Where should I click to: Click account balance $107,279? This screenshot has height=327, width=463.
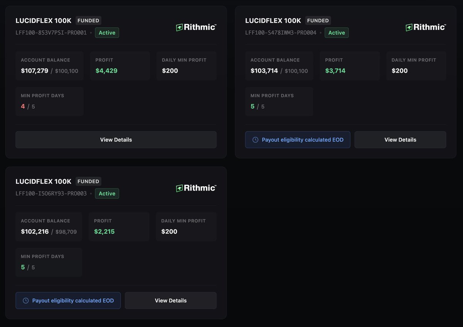coord(34,71)
